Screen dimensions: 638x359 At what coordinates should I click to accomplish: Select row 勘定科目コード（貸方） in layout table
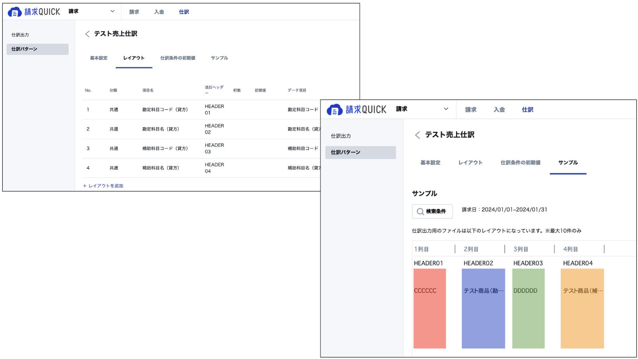201,110
